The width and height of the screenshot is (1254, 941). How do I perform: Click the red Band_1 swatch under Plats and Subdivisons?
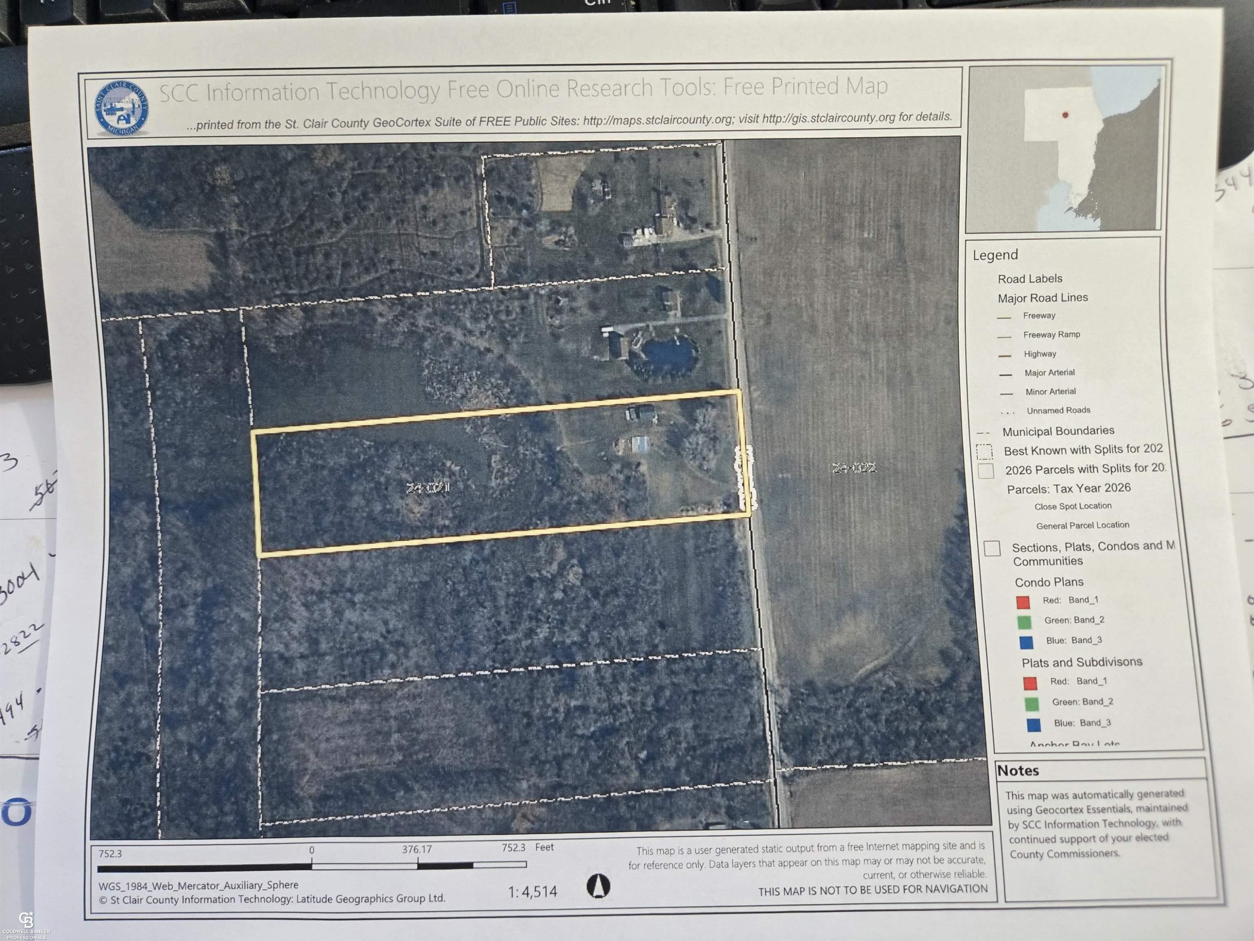pos(1030,683)
